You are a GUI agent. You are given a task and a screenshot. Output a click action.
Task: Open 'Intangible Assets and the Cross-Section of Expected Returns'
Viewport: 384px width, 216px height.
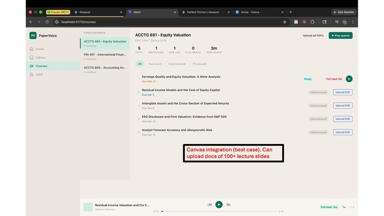pos(185,103)
